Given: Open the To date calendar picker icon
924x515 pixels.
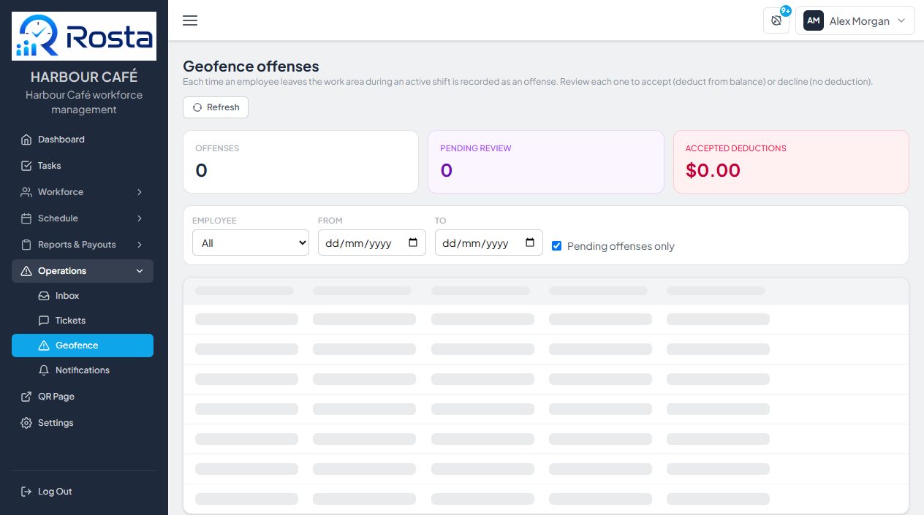Looking at the screenshot, I should pos(530,243).
